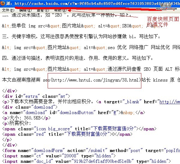180x164 pixels.
Task: Click the span class="red" line
Action: pyautogui.click(x=67, y=134)
